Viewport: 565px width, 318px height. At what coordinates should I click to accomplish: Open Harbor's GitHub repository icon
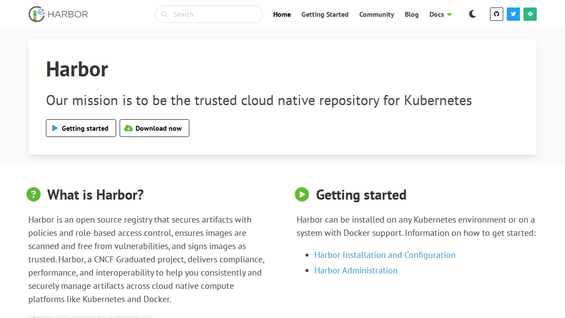click(497, 14)
